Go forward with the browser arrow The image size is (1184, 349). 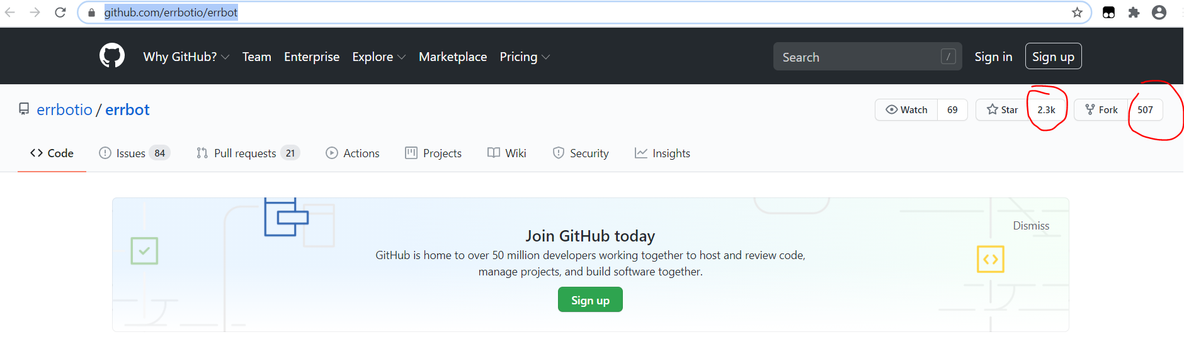pos(35,13)
